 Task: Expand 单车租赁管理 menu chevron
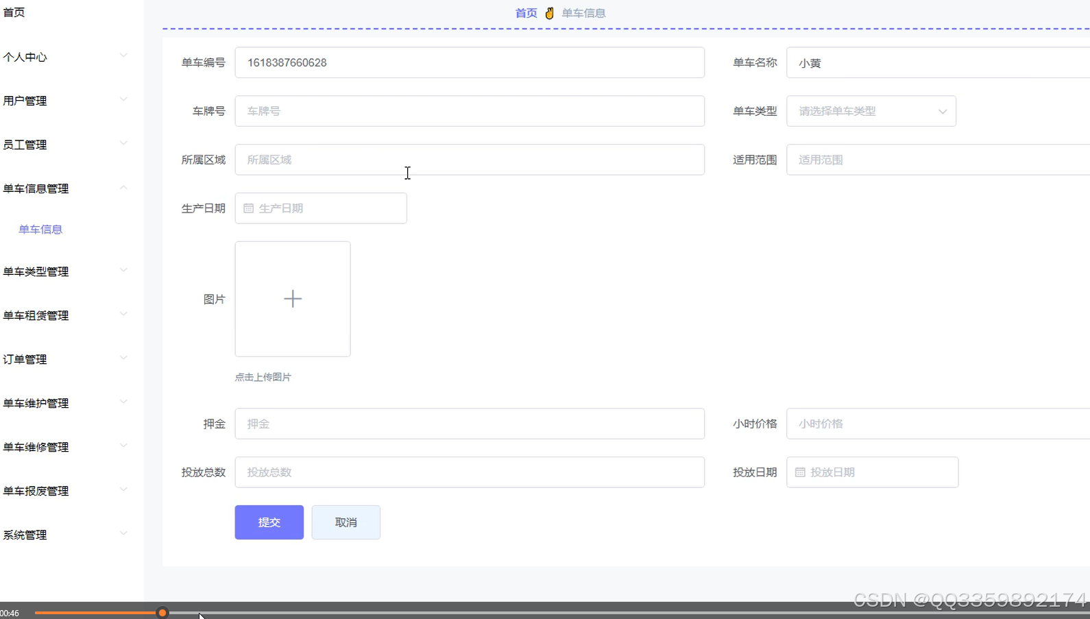tap(123, 314)
